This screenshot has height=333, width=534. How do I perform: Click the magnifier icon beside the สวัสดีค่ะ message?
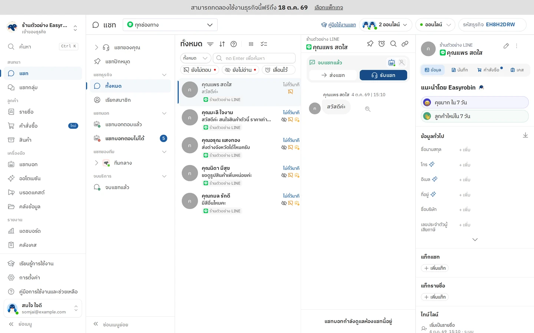click(368, 109)
